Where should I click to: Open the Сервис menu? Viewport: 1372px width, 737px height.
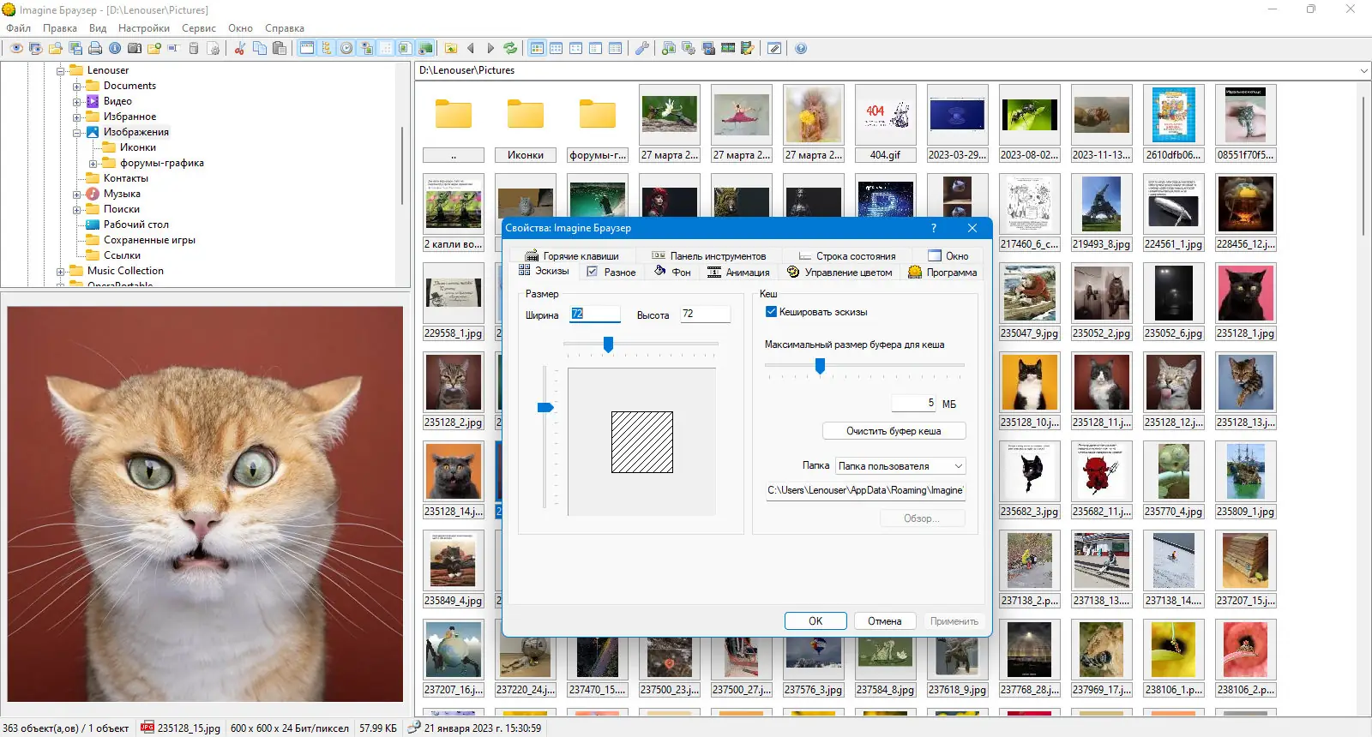point(199,28)
